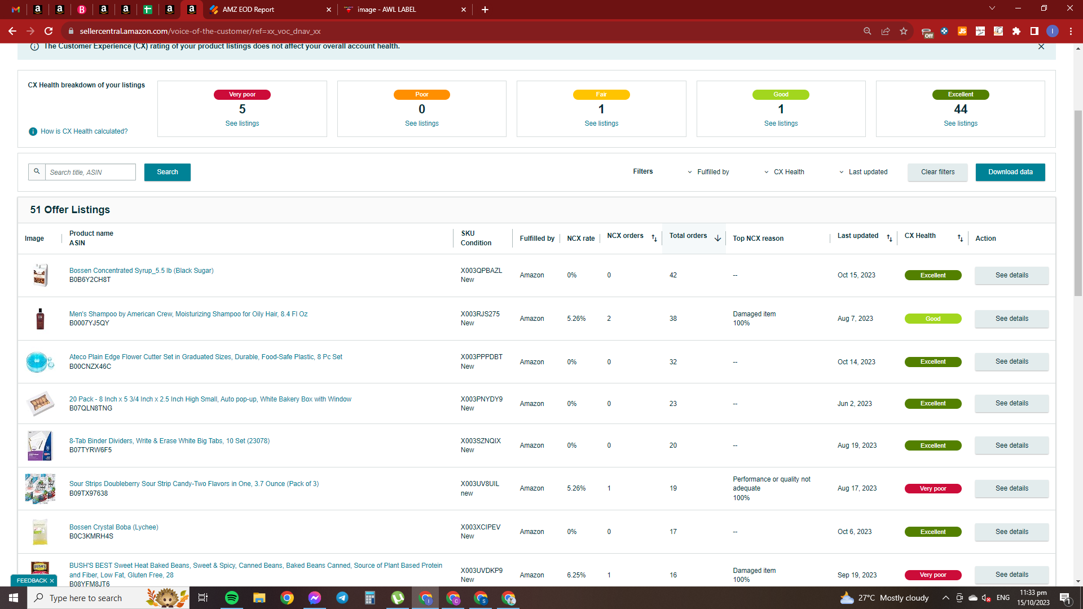
Task: Open the Chrome three-dot menu
Action: point(1071,31)
